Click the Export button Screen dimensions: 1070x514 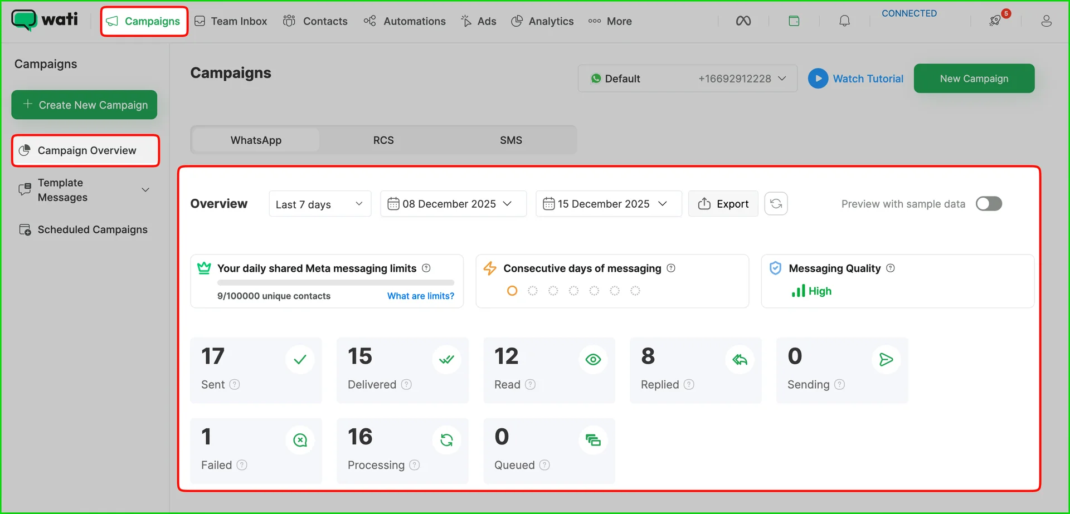[723, 204]
